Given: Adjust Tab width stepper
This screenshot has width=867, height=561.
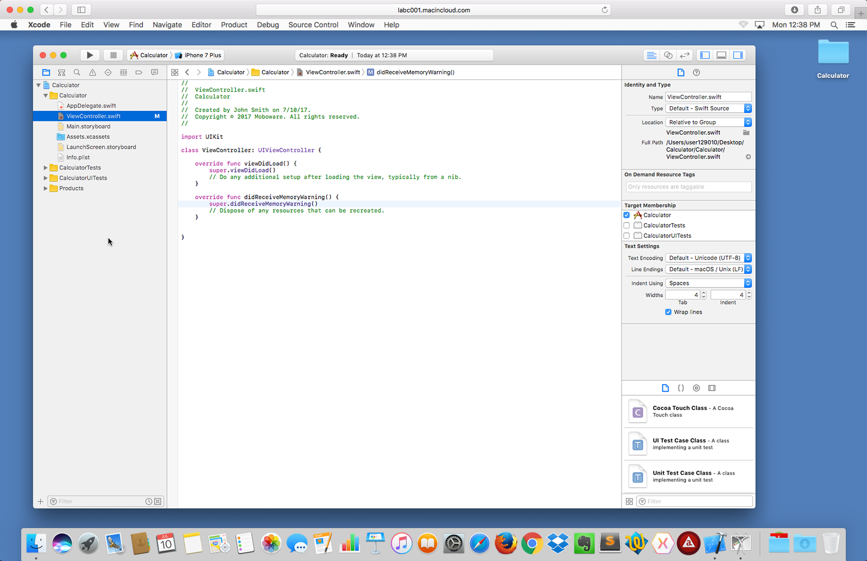Looking at the screenshot, I should point(704,295).
